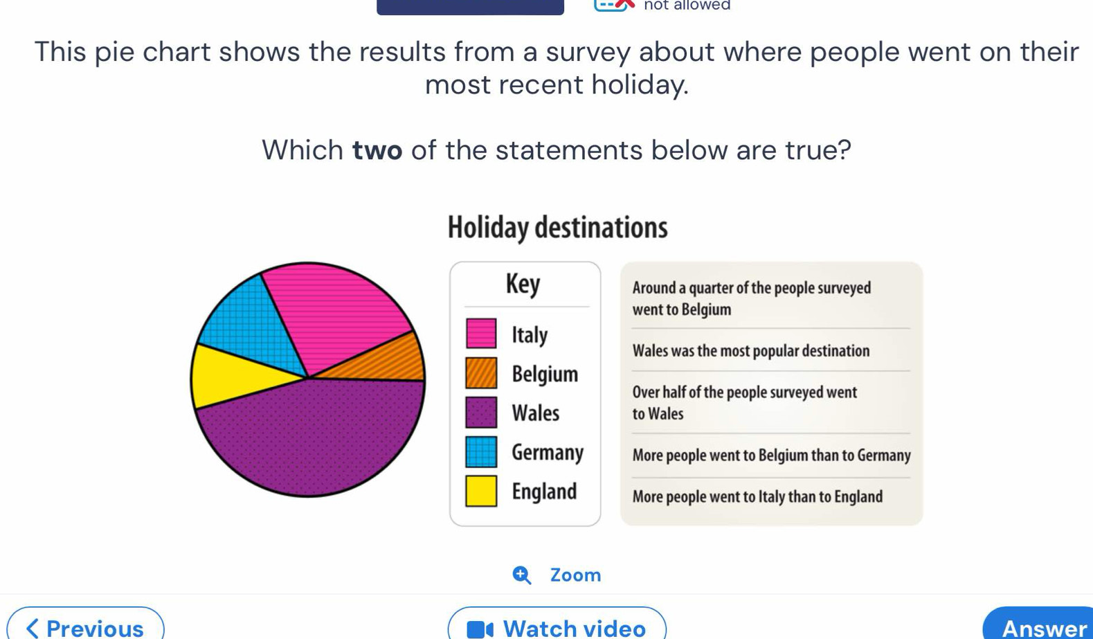Click the orange Belgium key swatch
This screenshot has width=1093, height=639.
pyautogui.click(x=480, y=373)
